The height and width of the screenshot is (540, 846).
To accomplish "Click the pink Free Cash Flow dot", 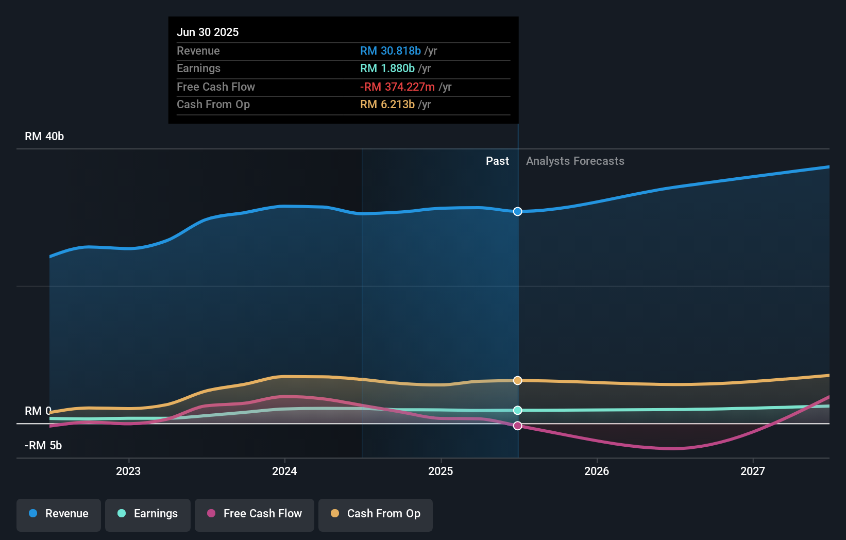I will click(210, 514).
